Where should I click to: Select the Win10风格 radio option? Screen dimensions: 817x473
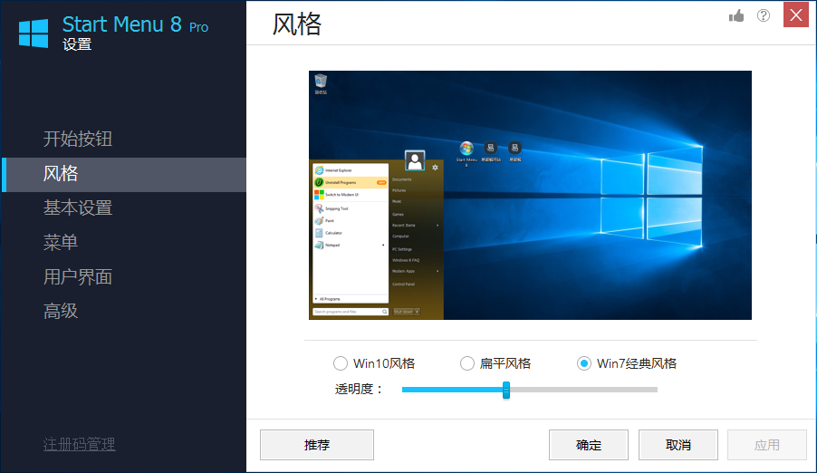pyautogui.click(x=341, y=363)
